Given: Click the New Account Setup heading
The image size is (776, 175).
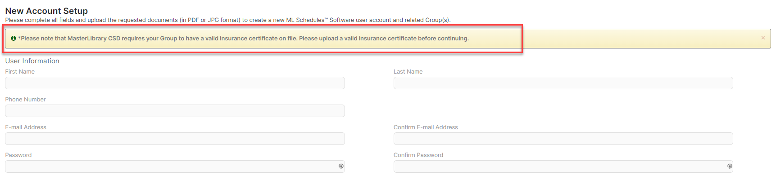Looking at the screenshot, I should 46,11.
